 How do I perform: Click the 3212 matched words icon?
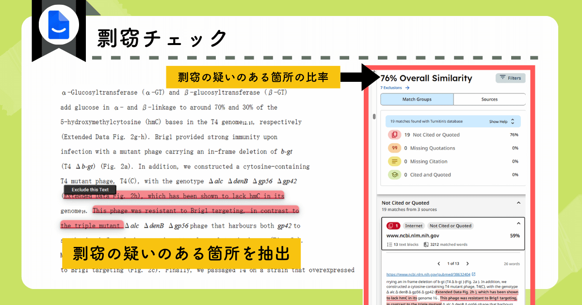pyautogui.click(x=426, y=244)
